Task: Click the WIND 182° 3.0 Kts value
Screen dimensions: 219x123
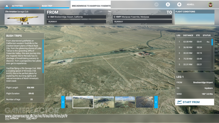Action: pos(207,94)
